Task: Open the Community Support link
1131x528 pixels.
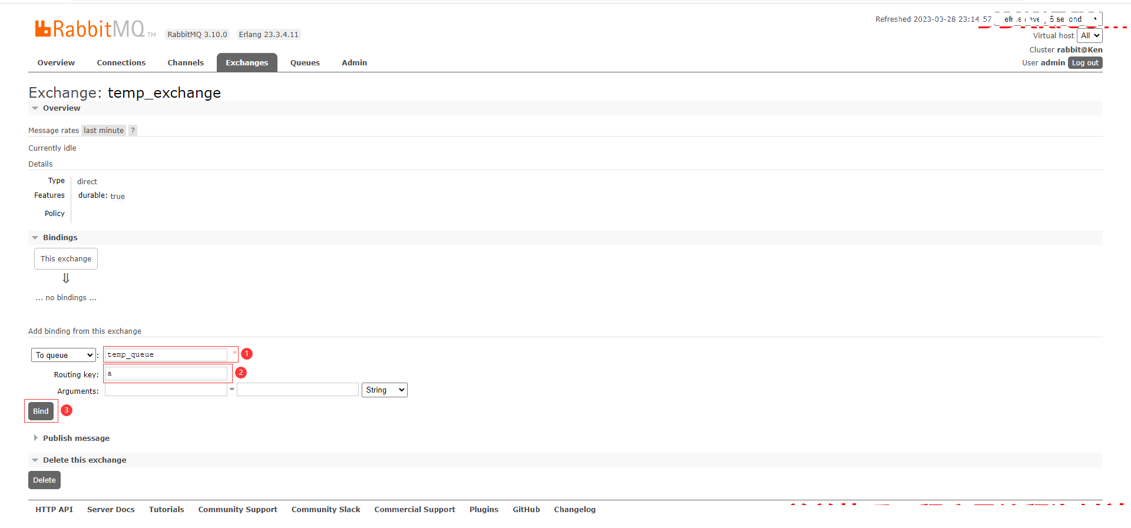Action: click(x=237, y=509)
